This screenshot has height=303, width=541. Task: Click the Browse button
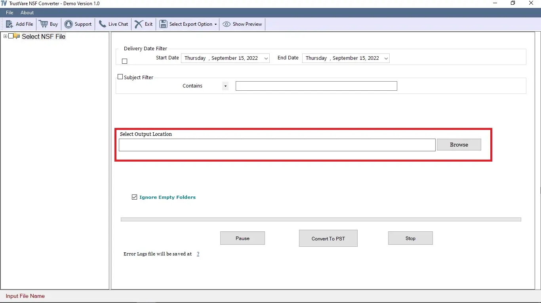click(x=459, y=145)
